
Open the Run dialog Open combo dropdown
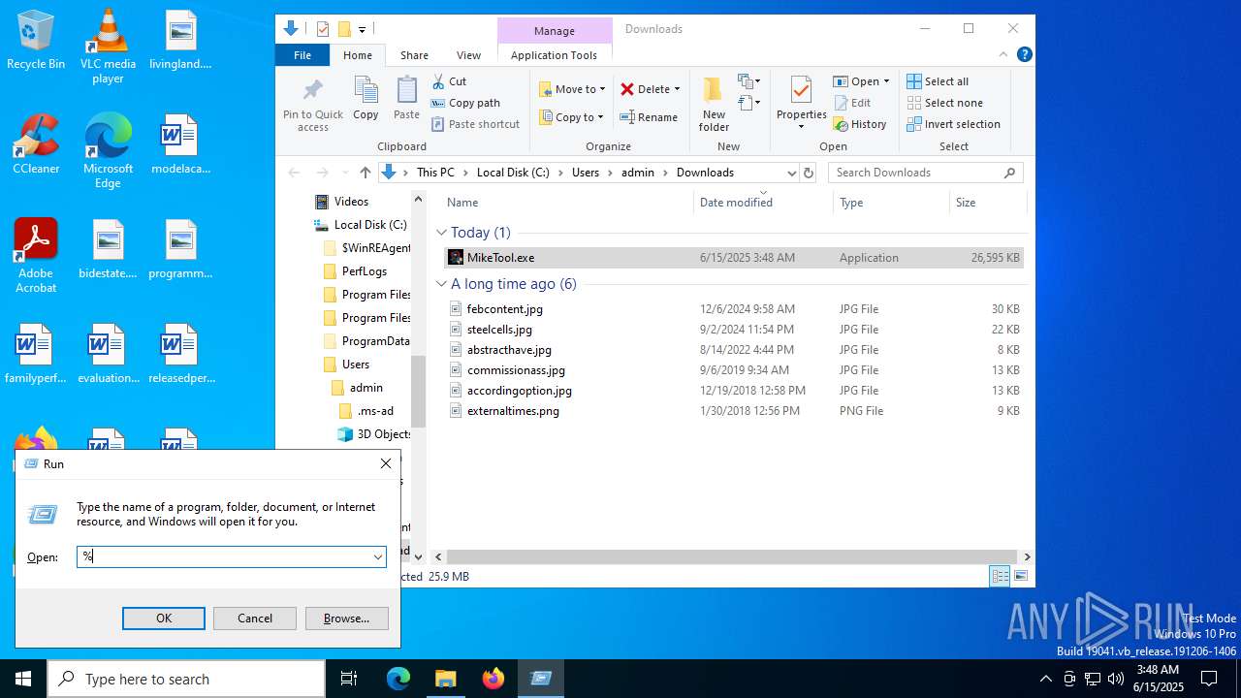377,557
